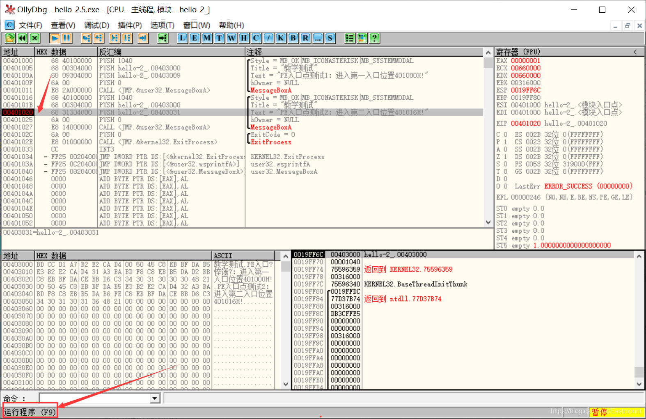Click the Step into toolbar icon
Screen dimensions: 646x419
86,38
